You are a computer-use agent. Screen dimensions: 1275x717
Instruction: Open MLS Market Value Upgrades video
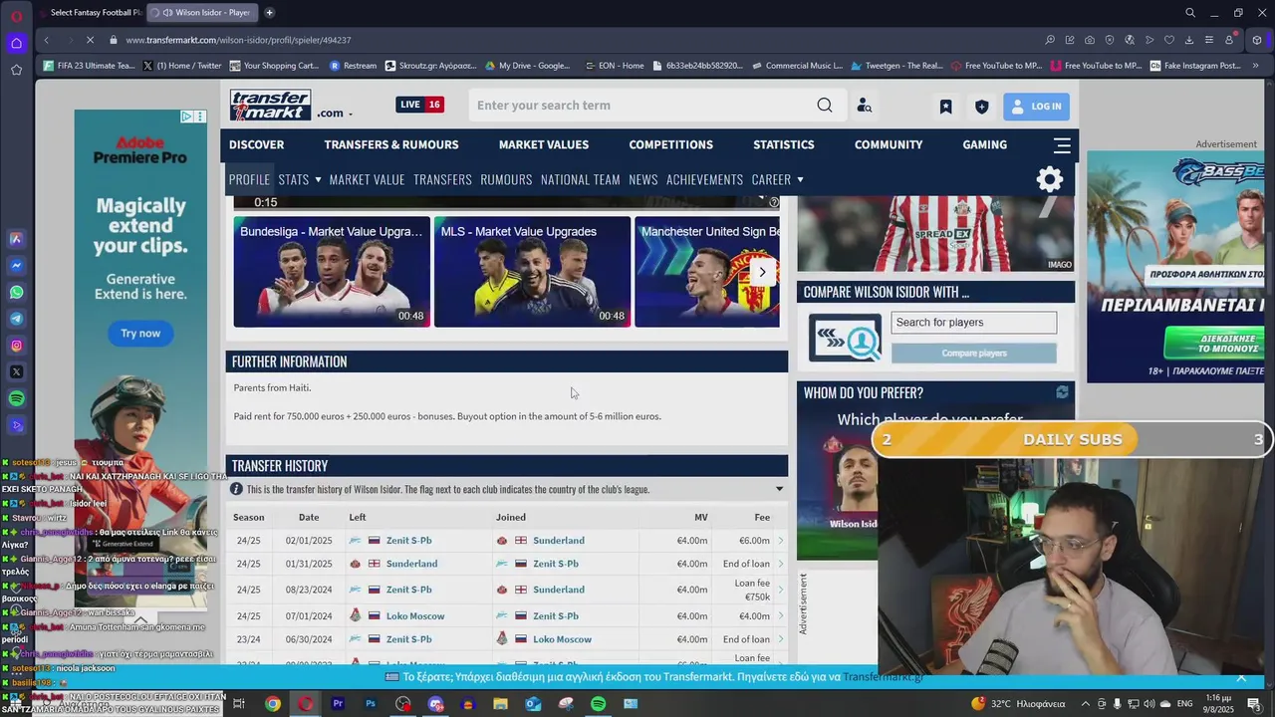point(532,272)
